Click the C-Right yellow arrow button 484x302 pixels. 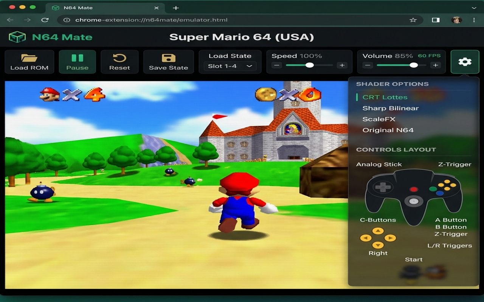coord(390,238)
